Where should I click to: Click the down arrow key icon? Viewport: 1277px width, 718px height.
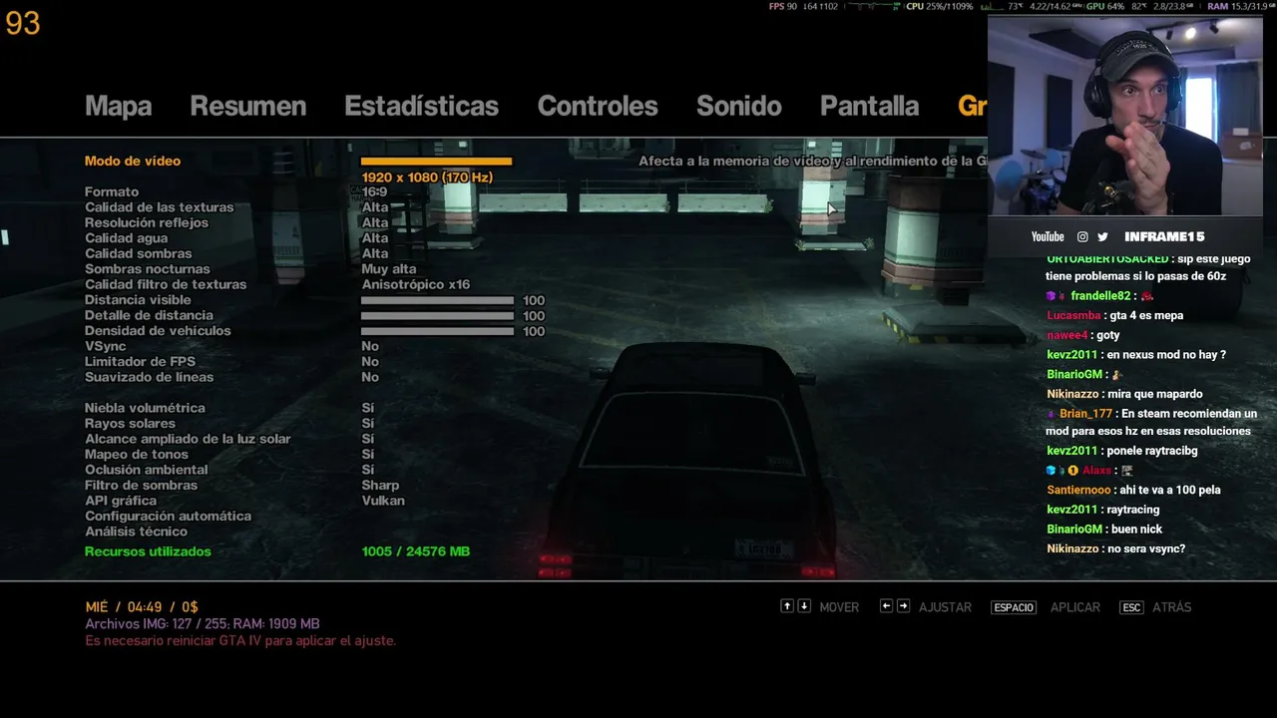[804, 606]
